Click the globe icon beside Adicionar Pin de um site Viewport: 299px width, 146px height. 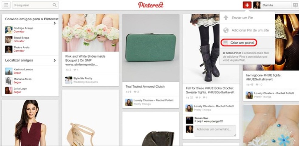(x=226, y=30)
